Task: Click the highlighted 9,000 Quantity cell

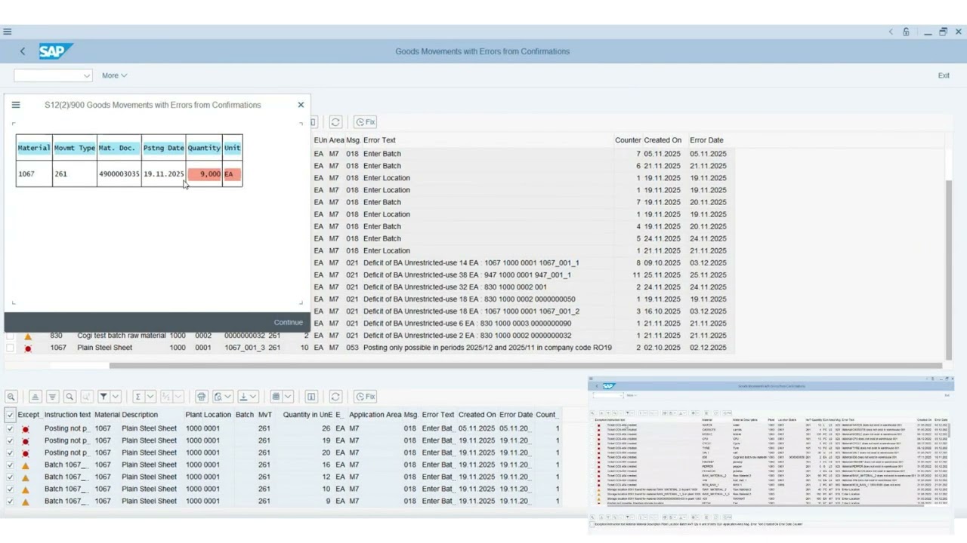Action: click(205, 174)
